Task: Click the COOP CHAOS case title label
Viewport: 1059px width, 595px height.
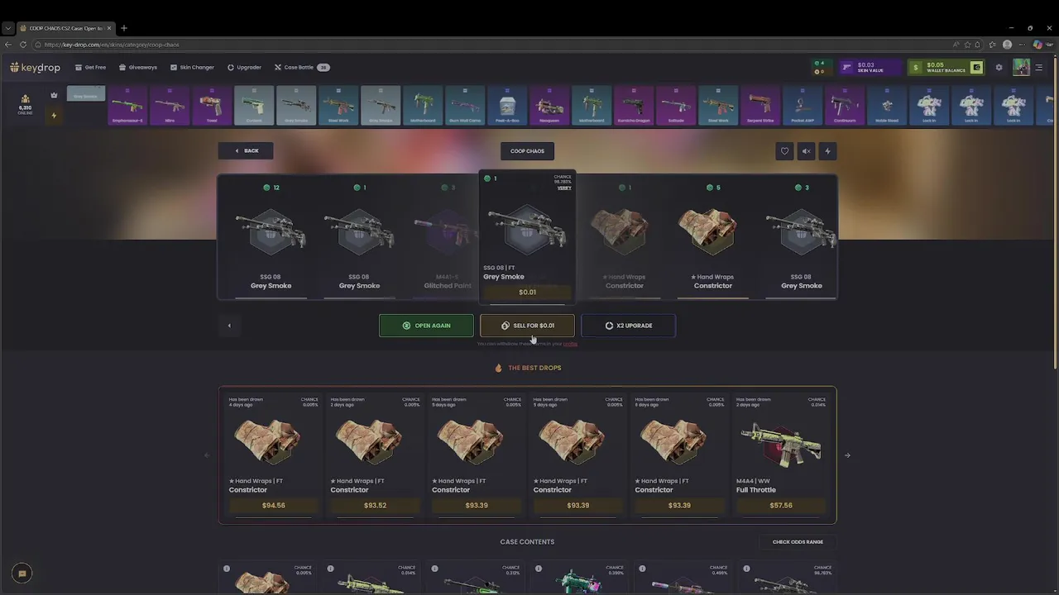Action: (527, 150)
